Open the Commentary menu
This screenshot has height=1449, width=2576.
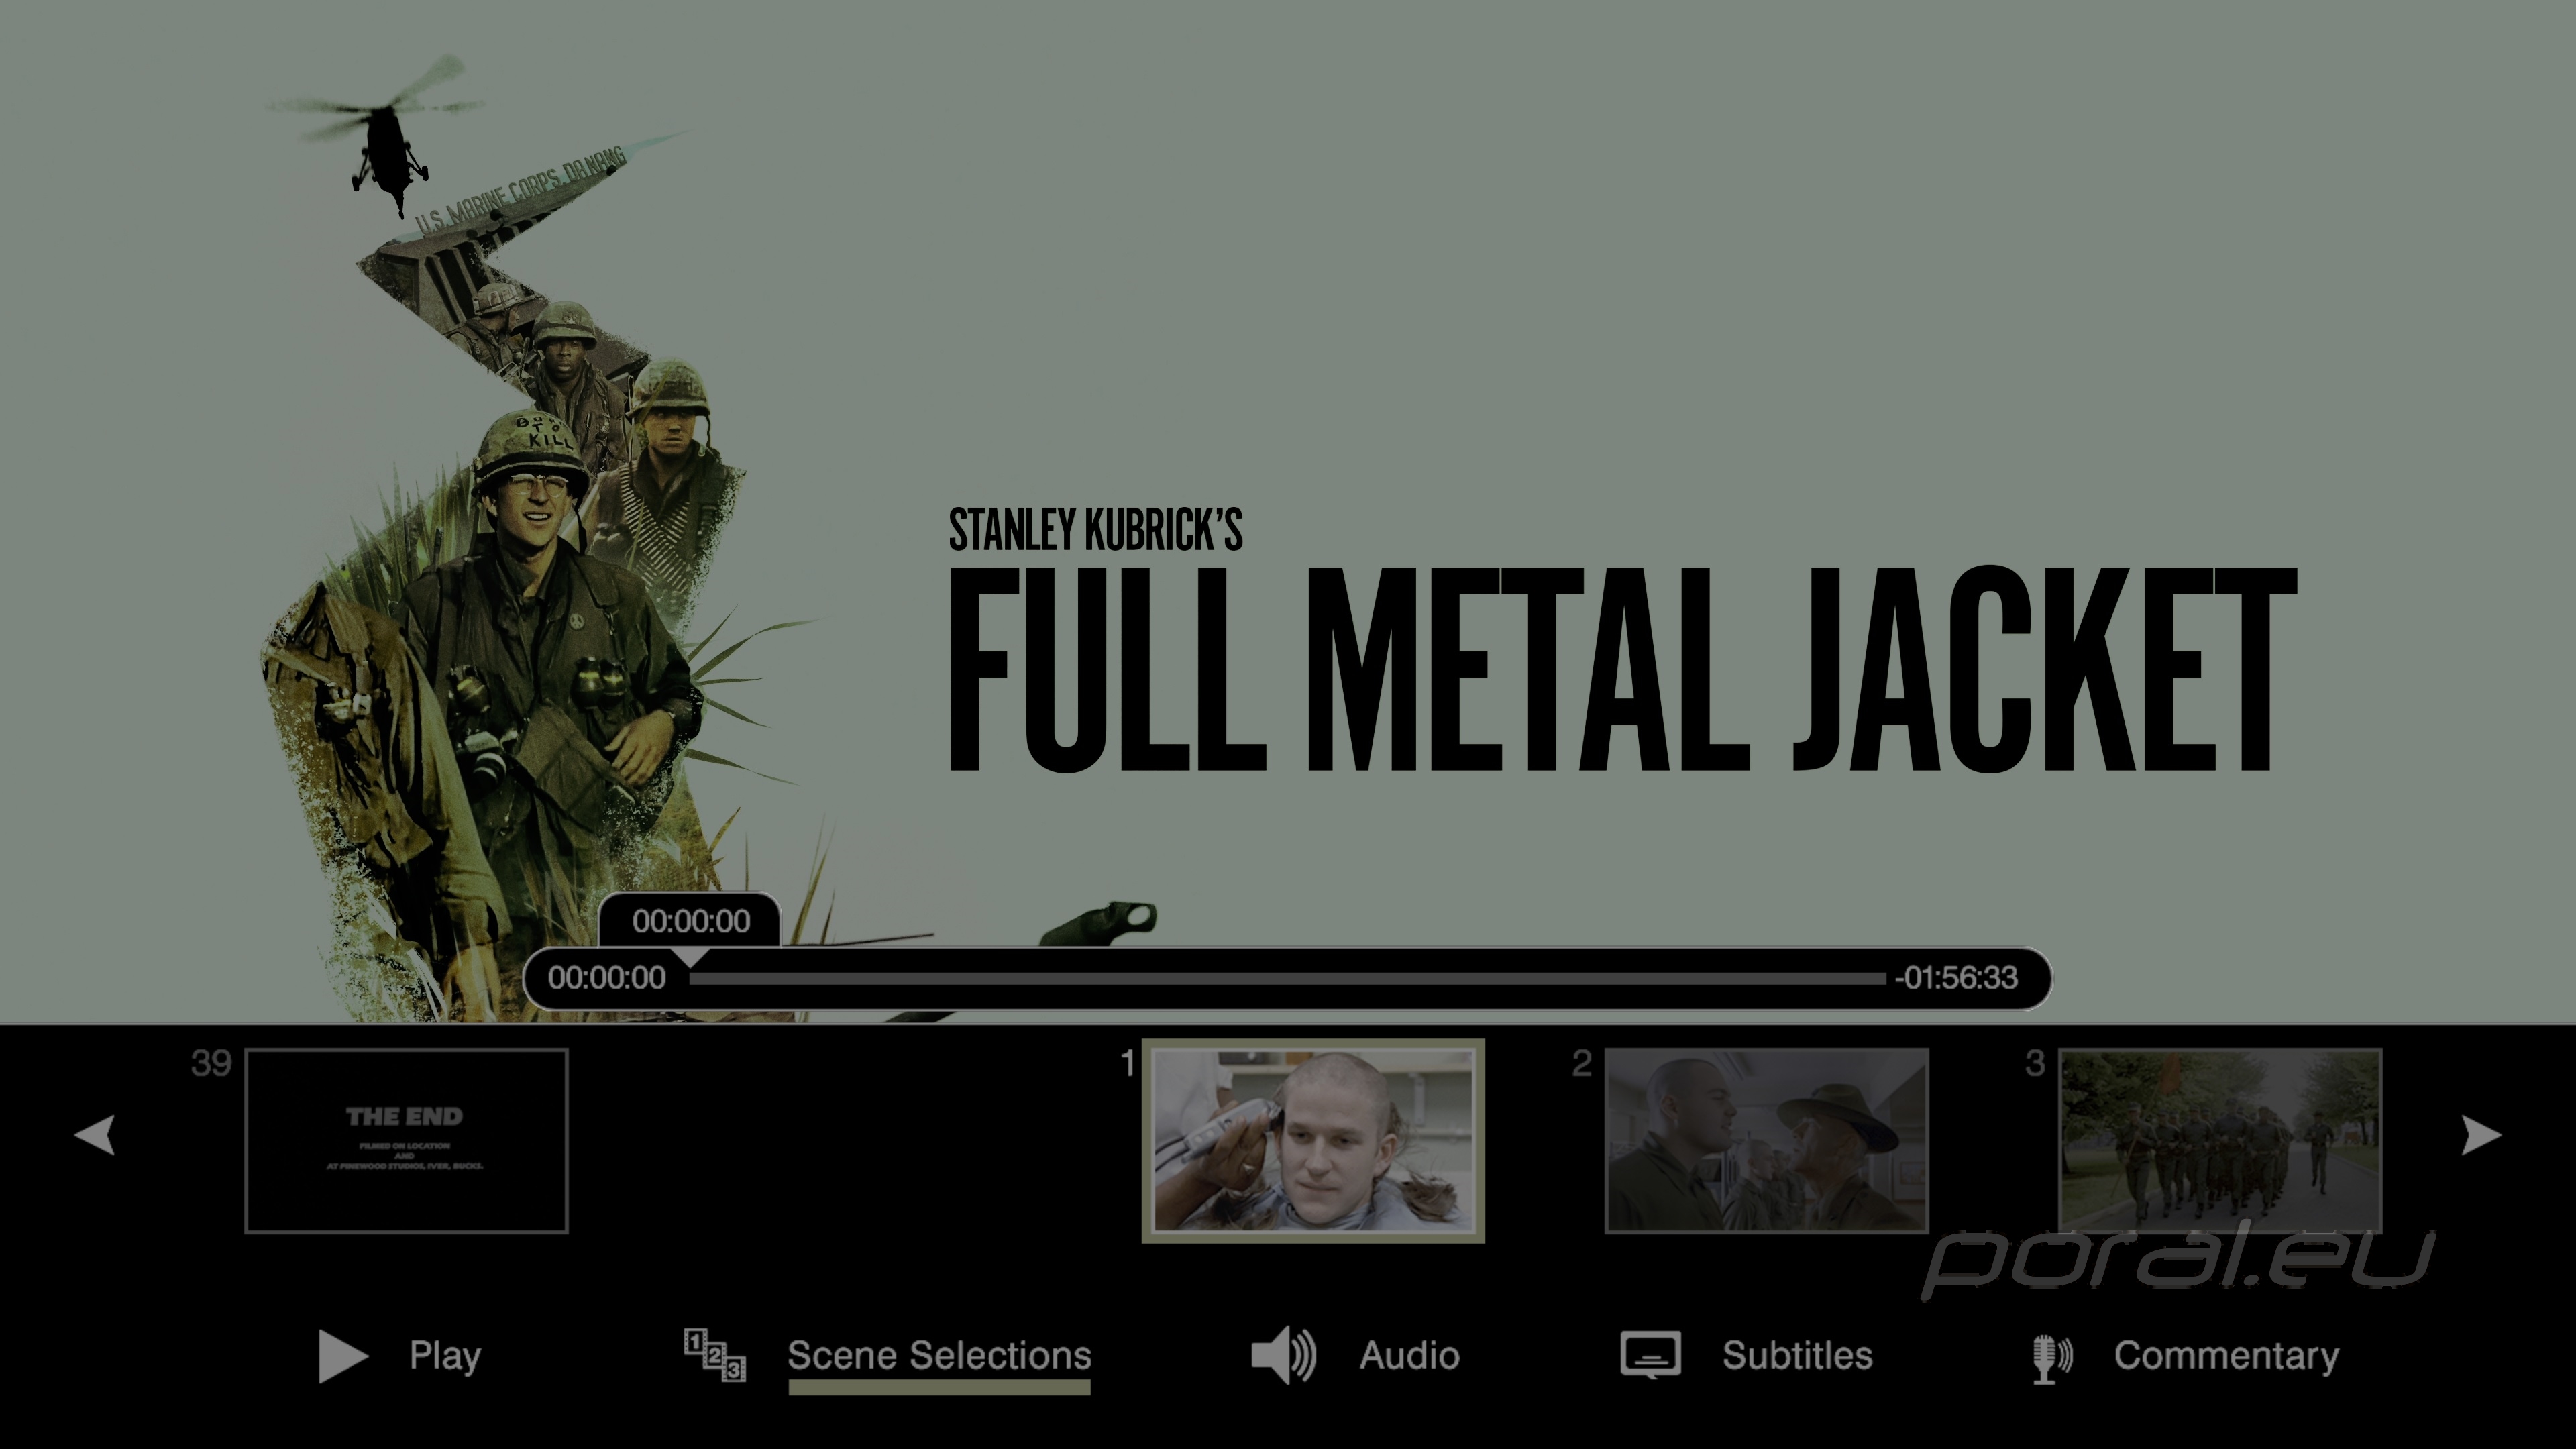2226,1356
